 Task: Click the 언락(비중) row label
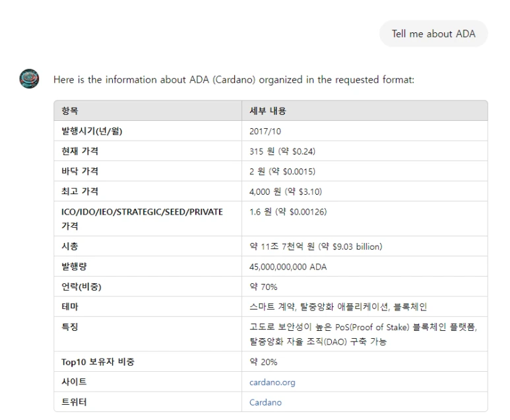tap(81, 287)
